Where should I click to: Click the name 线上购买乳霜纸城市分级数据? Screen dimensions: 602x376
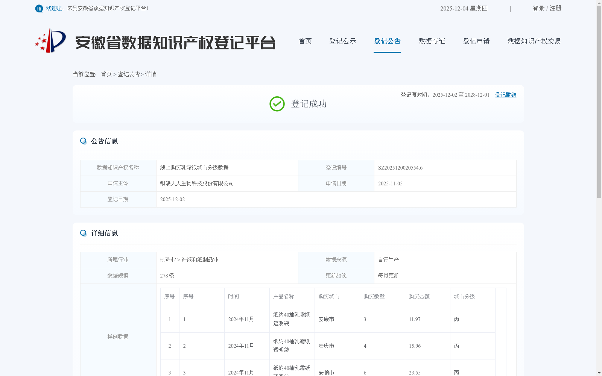pos(195,168)
